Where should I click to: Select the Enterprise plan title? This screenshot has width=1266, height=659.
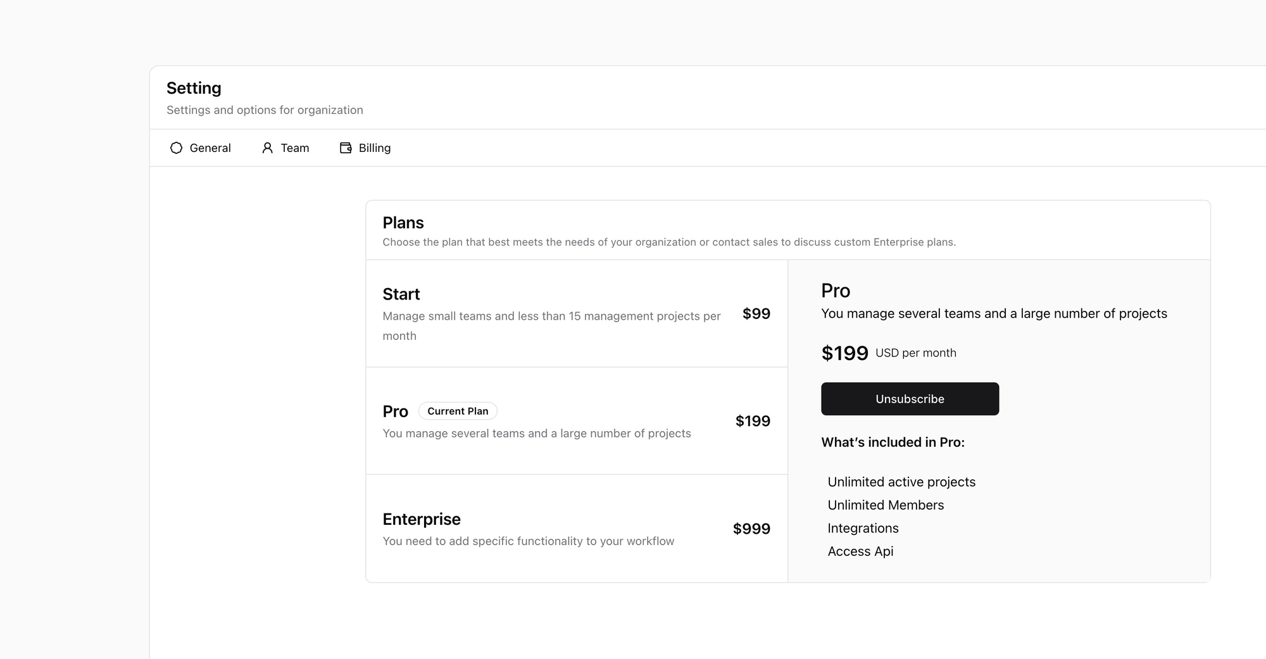pos(422,519)
